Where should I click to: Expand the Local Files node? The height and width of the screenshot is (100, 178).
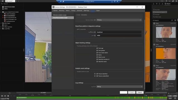[x=1, y=29]
